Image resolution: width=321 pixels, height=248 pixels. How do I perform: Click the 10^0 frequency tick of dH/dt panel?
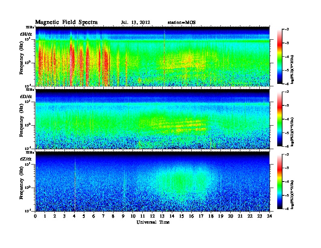coord(27,62)
